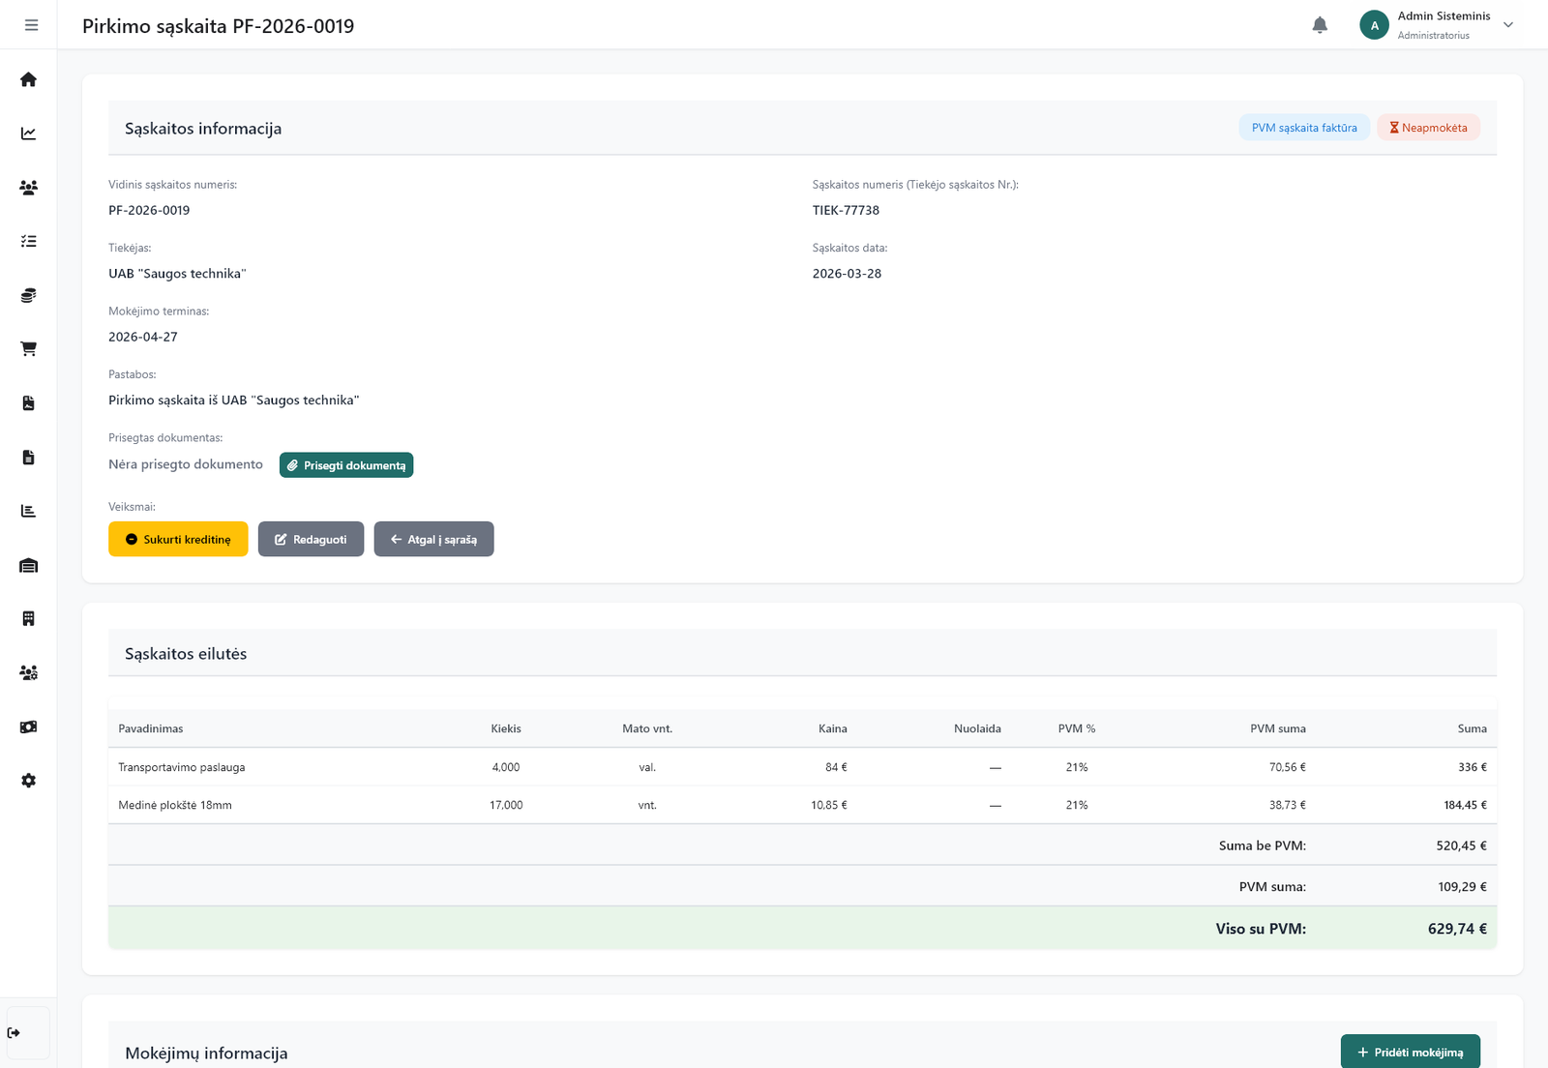
Task: Open the shopping cart sidebar icon
Action: click(28, 349)
